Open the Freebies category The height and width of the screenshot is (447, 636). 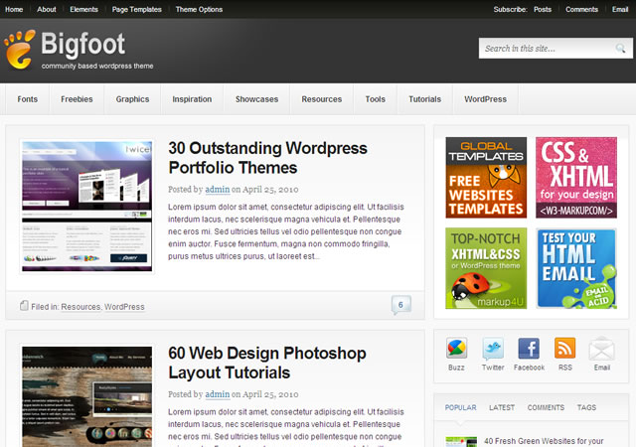pyautogui.click(x=77, y=99)
